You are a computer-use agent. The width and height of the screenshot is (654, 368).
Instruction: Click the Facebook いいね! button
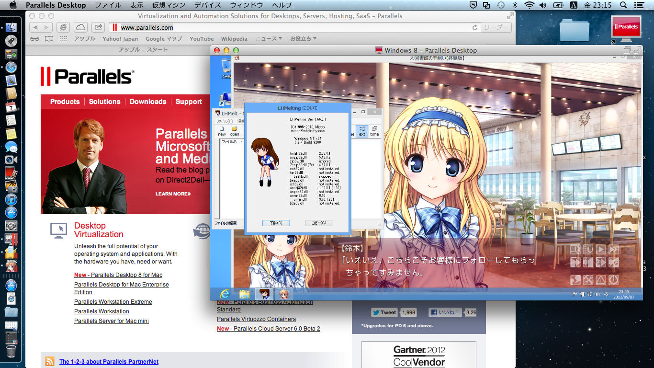(445, 312)
